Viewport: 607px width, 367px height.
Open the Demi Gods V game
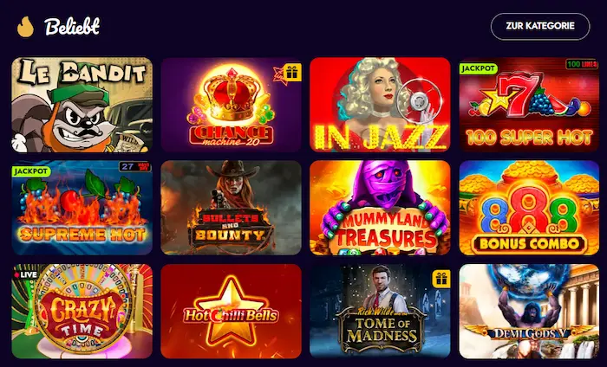point(529,312)
